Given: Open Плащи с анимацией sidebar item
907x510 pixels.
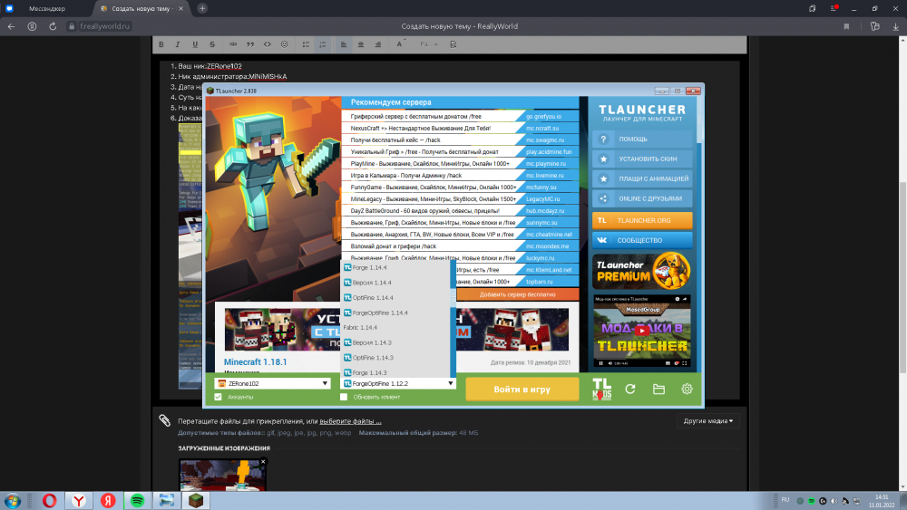Looking at the screenshot, I should coord(642,179).
